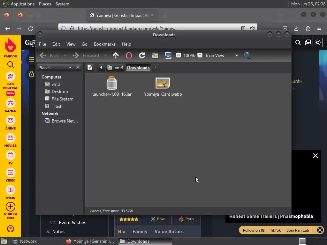
Task: Switch to Voice Actors tab on wiki
Action: pyautogui.click(x=169, y=232)
